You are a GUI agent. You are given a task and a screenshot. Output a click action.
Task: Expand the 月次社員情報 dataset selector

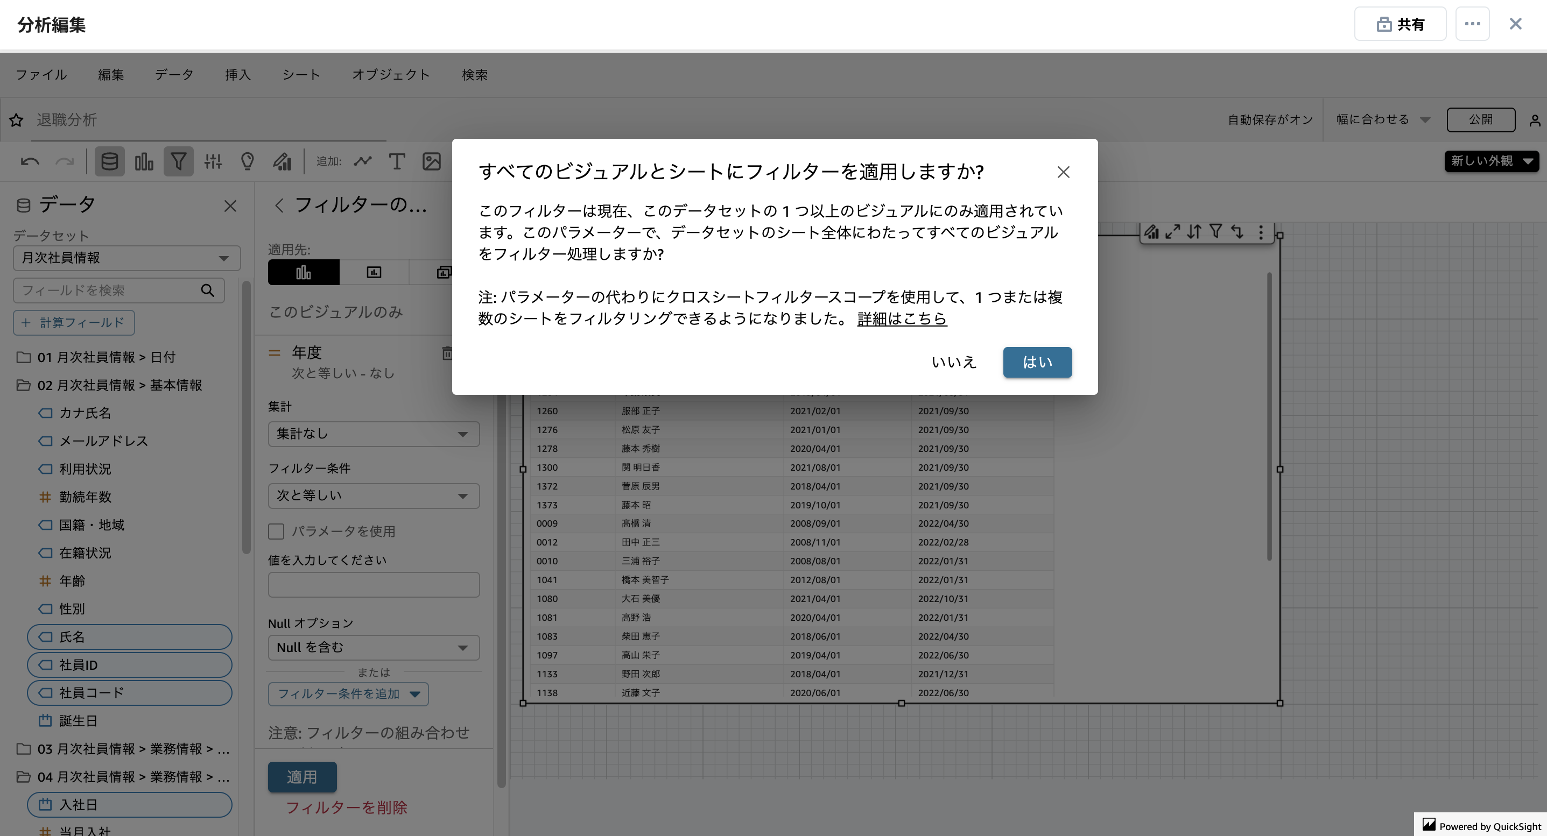pyautogui.click(x=126, y=258)
